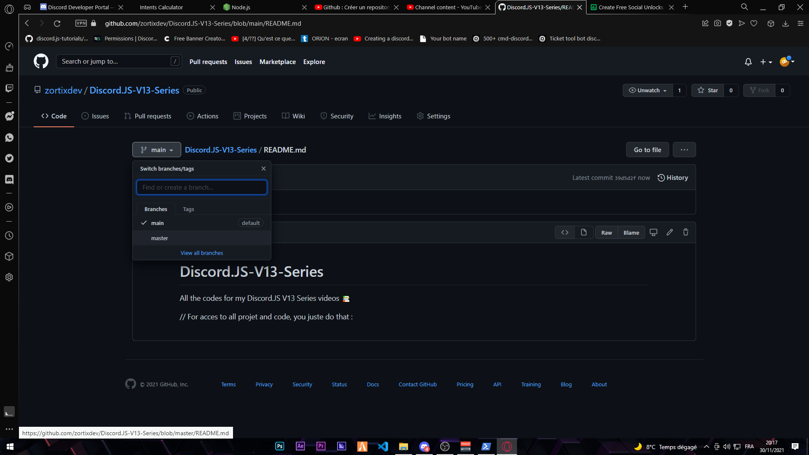Open the Insights repository tab

click(x=385, y=116)
